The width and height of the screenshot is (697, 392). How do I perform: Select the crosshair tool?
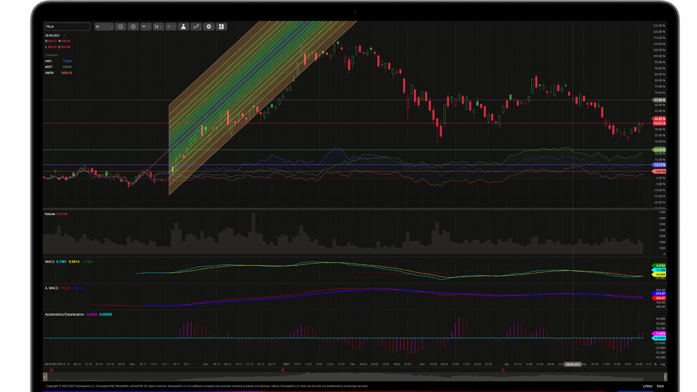[x=168, y=27]
